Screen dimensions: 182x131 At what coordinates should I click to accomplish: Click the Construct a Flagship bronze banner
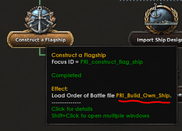pyautogui.click(x=40, y=40)
